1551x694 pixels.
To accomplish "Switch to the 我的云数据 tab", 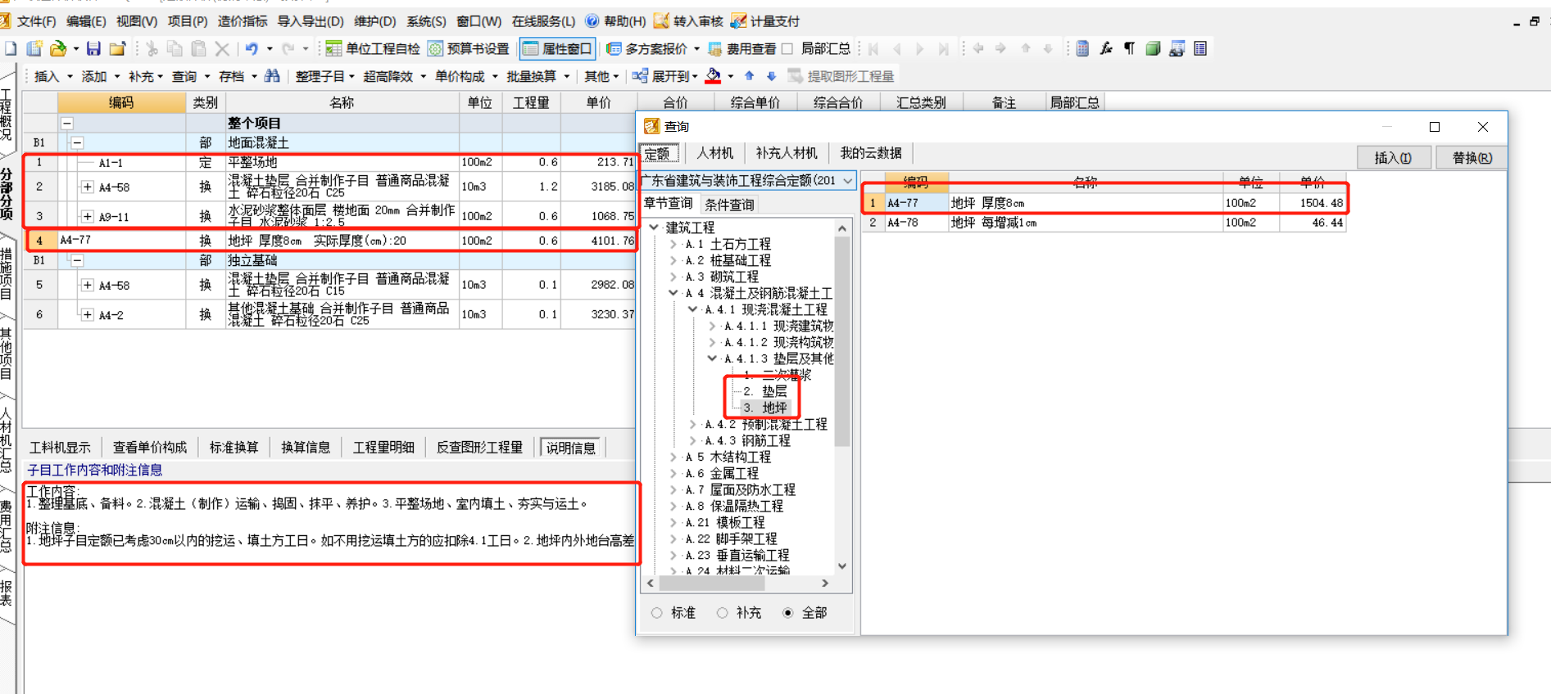I will [x=871, y=153].
